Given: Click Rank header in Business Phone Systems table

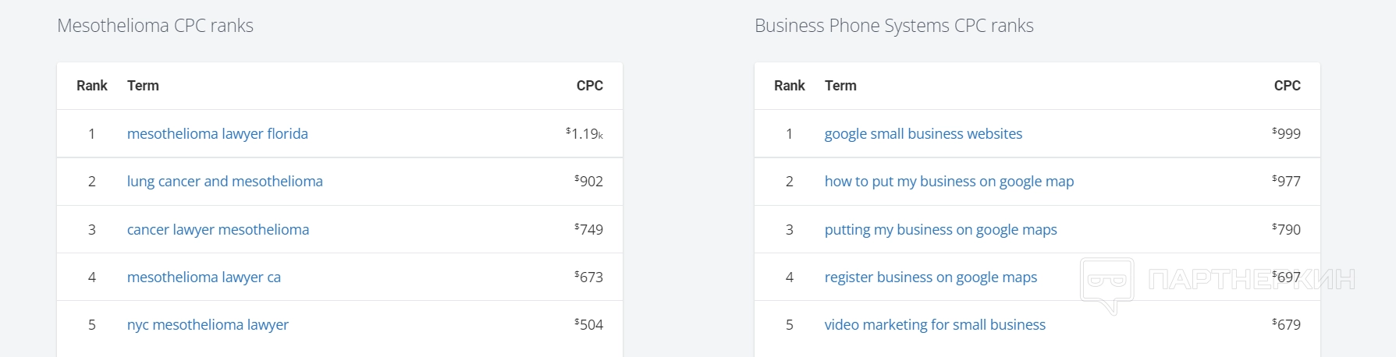Looking at the screenshot, I should (x=789, y=86).
